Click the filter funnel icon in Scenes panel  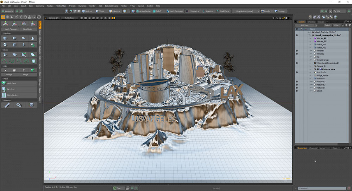[x=350, y=25]
